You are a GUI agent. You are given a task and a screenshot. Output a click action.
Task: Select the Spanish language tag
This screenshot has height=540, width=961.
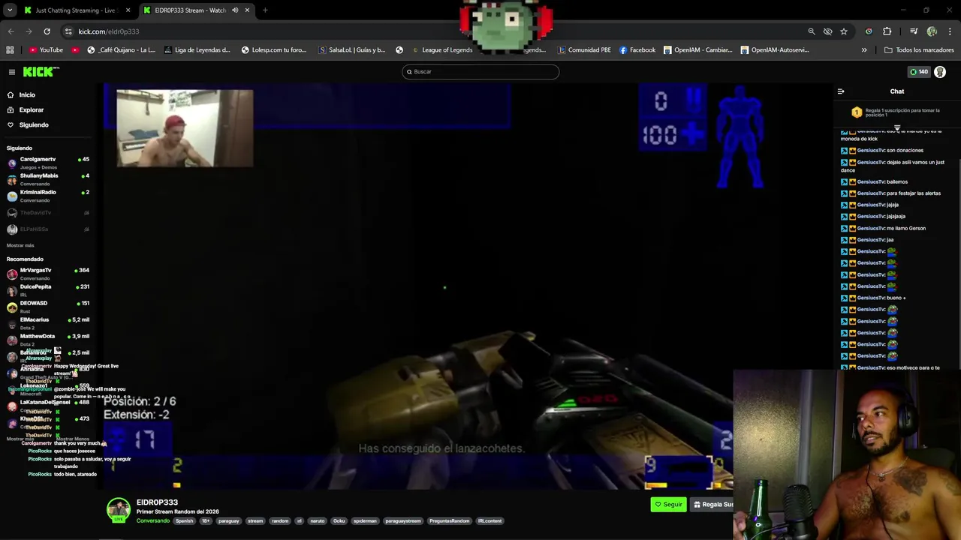[184, 521]
